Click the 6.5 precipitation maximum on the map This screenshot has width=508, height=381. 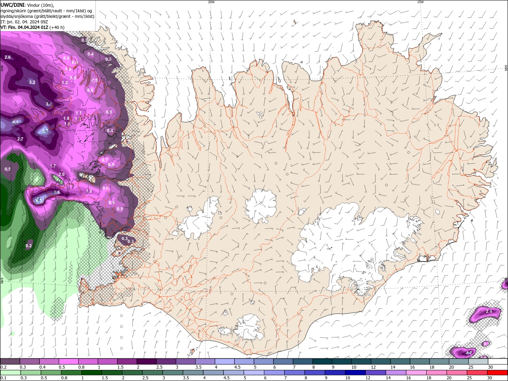[x=38, y=200]
